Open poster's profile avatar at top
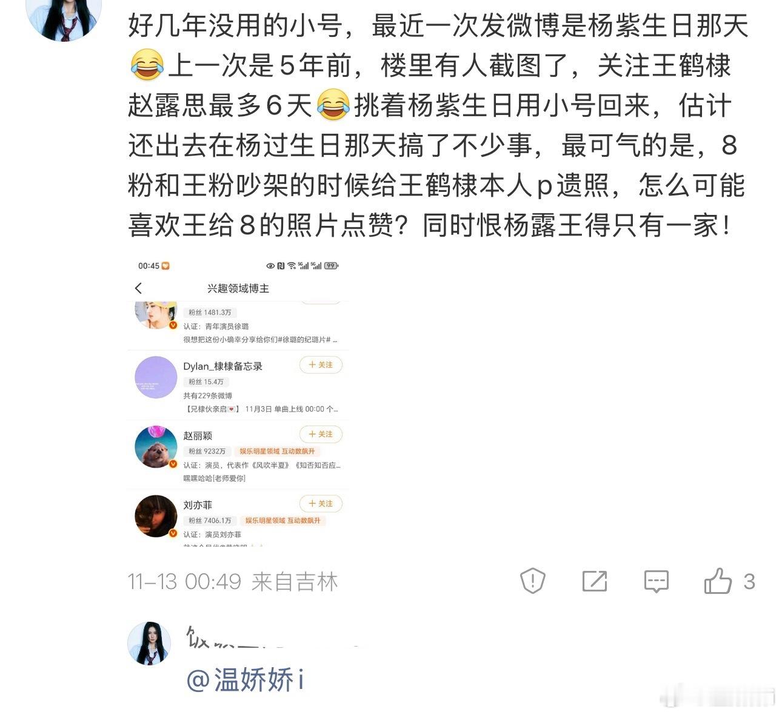Viewport: 782px width, 715px height. 64,18
